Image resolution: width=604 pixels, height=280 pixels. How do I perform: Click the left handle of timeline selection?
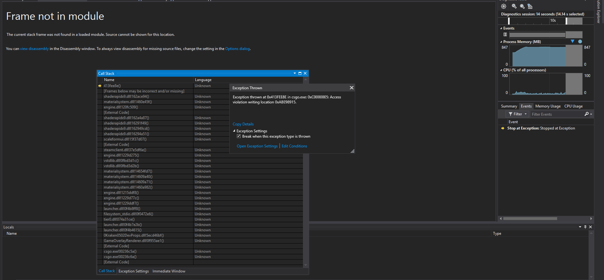click(509, 21)
